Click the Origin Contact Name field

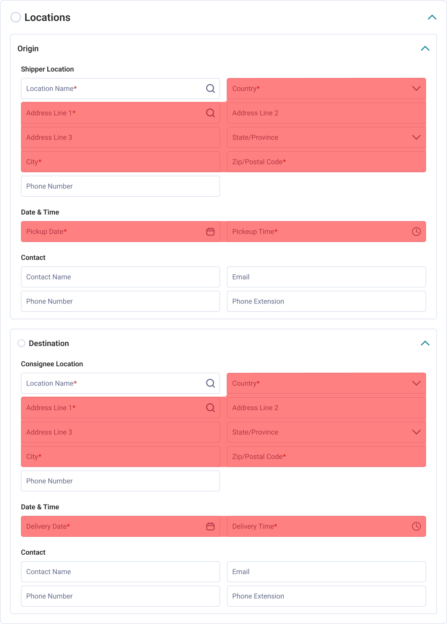click(120, 277)
